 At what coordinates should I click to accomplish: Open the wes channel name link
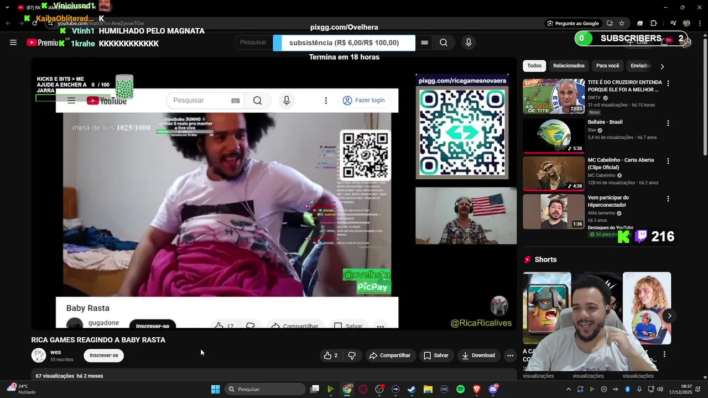[x=56, y=352]
